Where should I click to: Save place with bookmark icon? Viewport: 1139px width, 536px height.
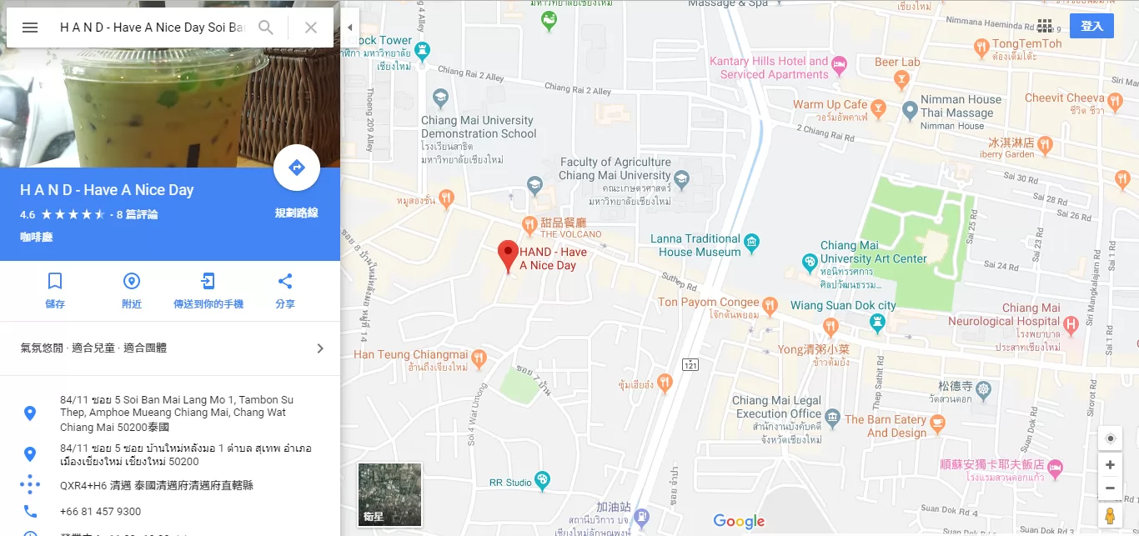click(x=55, y=281)
